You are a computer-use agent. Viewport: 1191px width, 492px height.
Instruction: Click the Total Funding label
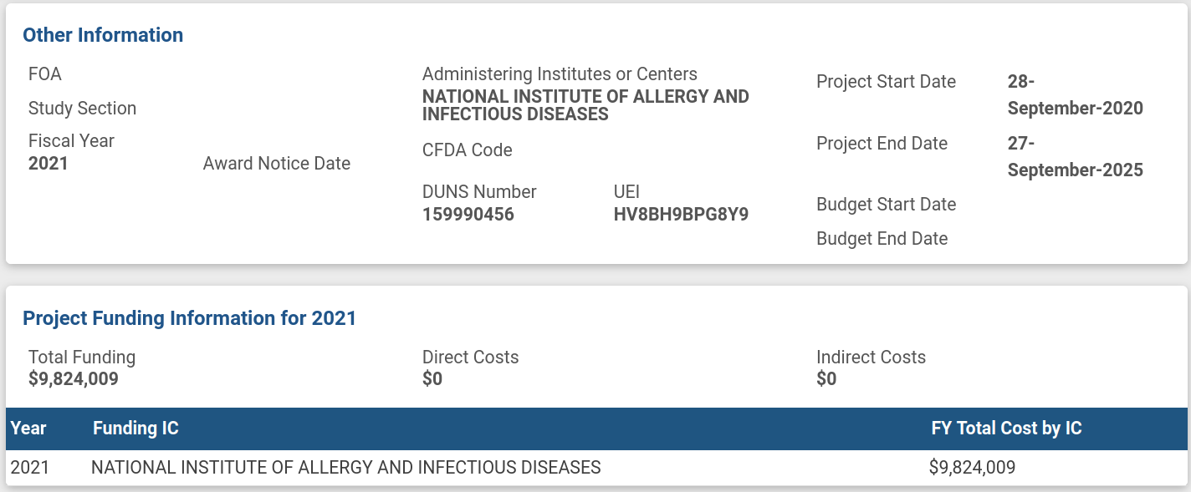82,358
